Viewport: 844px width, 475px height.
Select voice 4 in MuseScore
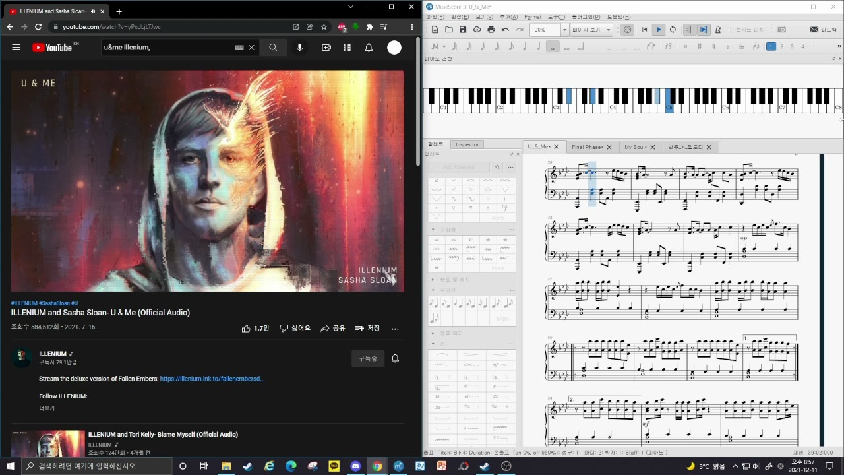pos(802,46)
